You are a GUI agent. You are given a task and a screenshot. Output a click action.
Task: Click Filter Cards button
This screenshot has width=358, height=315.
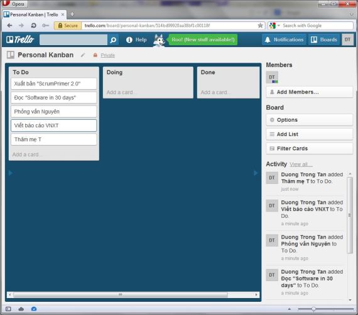tap(310, 149)
